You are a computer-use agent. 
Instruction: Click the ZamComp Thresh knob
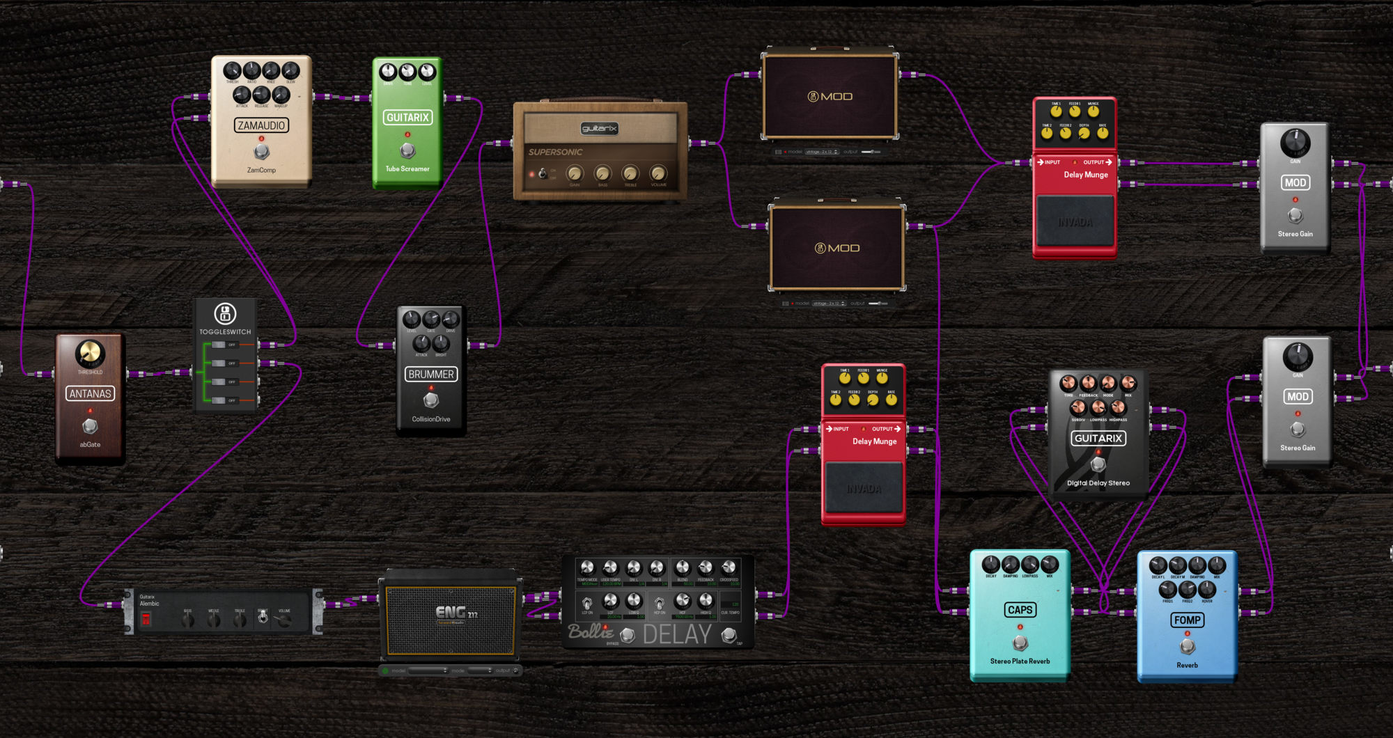pos(232,70)
